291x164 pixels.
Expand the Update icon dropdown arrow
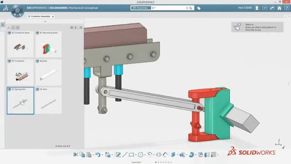click(x=112, y=155)
